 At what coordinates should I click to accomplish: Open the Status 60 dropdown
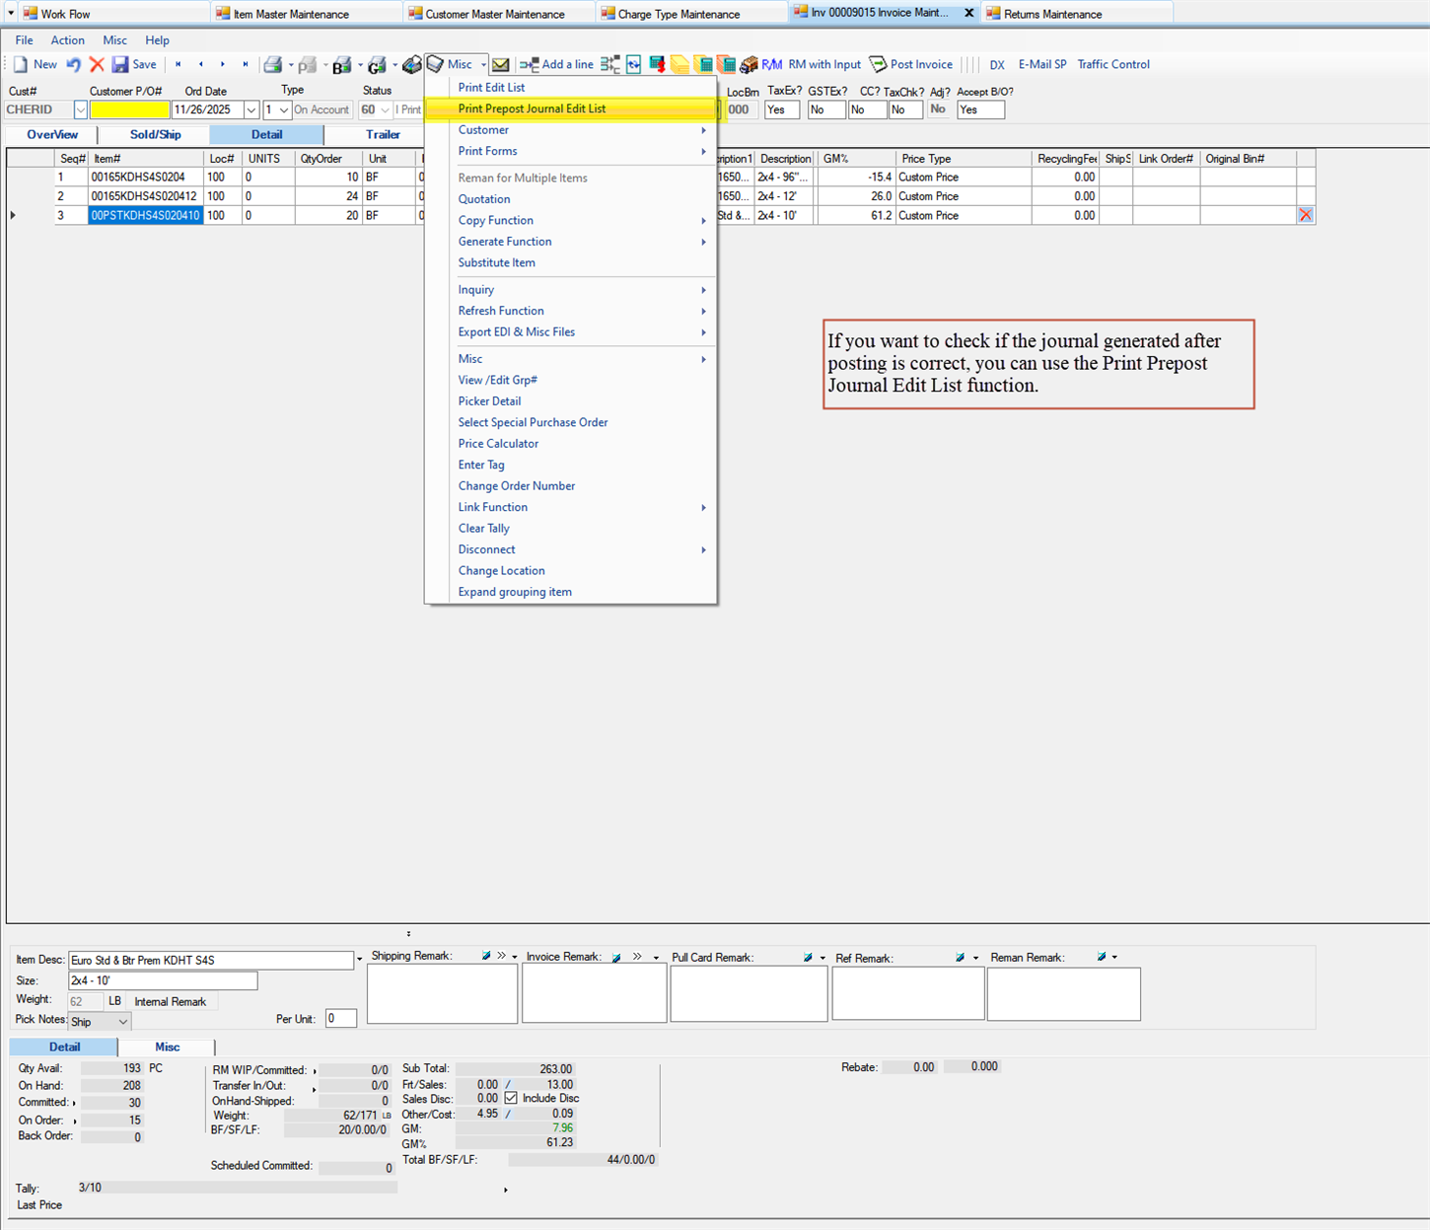tap(384, 109)
